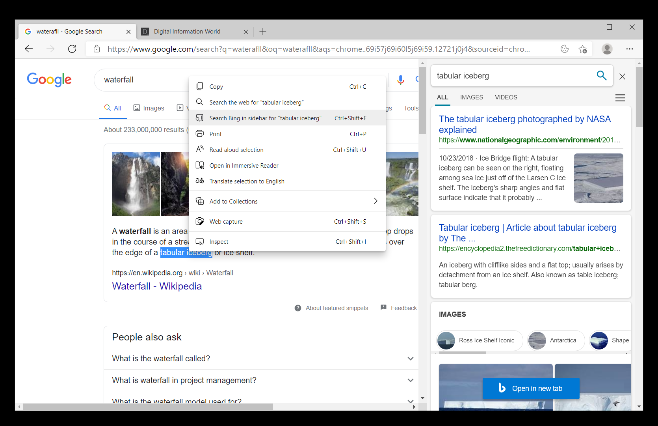Expand 'What is waterfall in project management?'
This screenshot has height=426, width=658.
coord(410,380)
